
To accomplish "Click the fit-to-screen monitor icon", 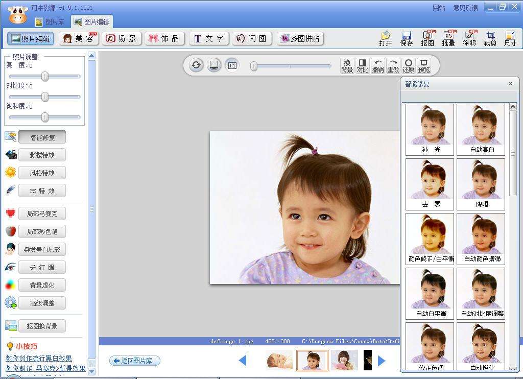I will (214, 65).
